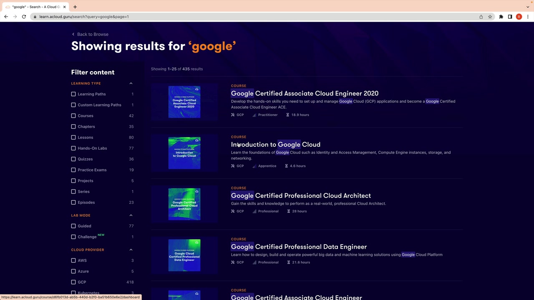Viewport: 534px width, 300px height.
Task: Click the level icon under Professional Cloud Architect
Action: [254, 211]
